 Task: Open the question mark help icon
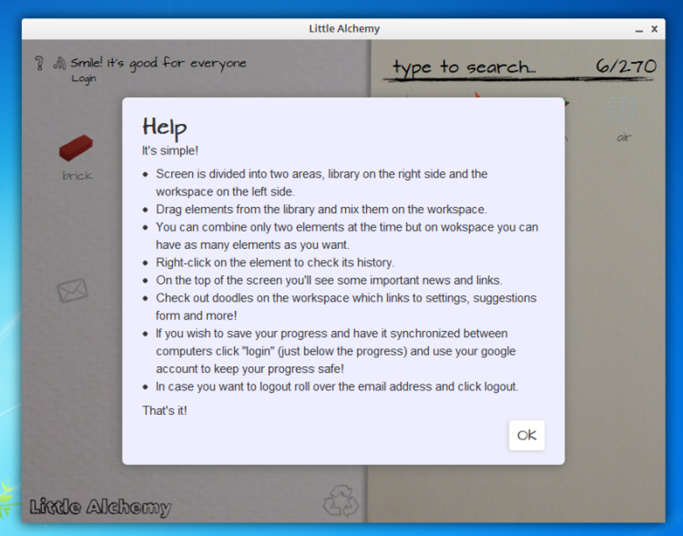pos(40,63)
